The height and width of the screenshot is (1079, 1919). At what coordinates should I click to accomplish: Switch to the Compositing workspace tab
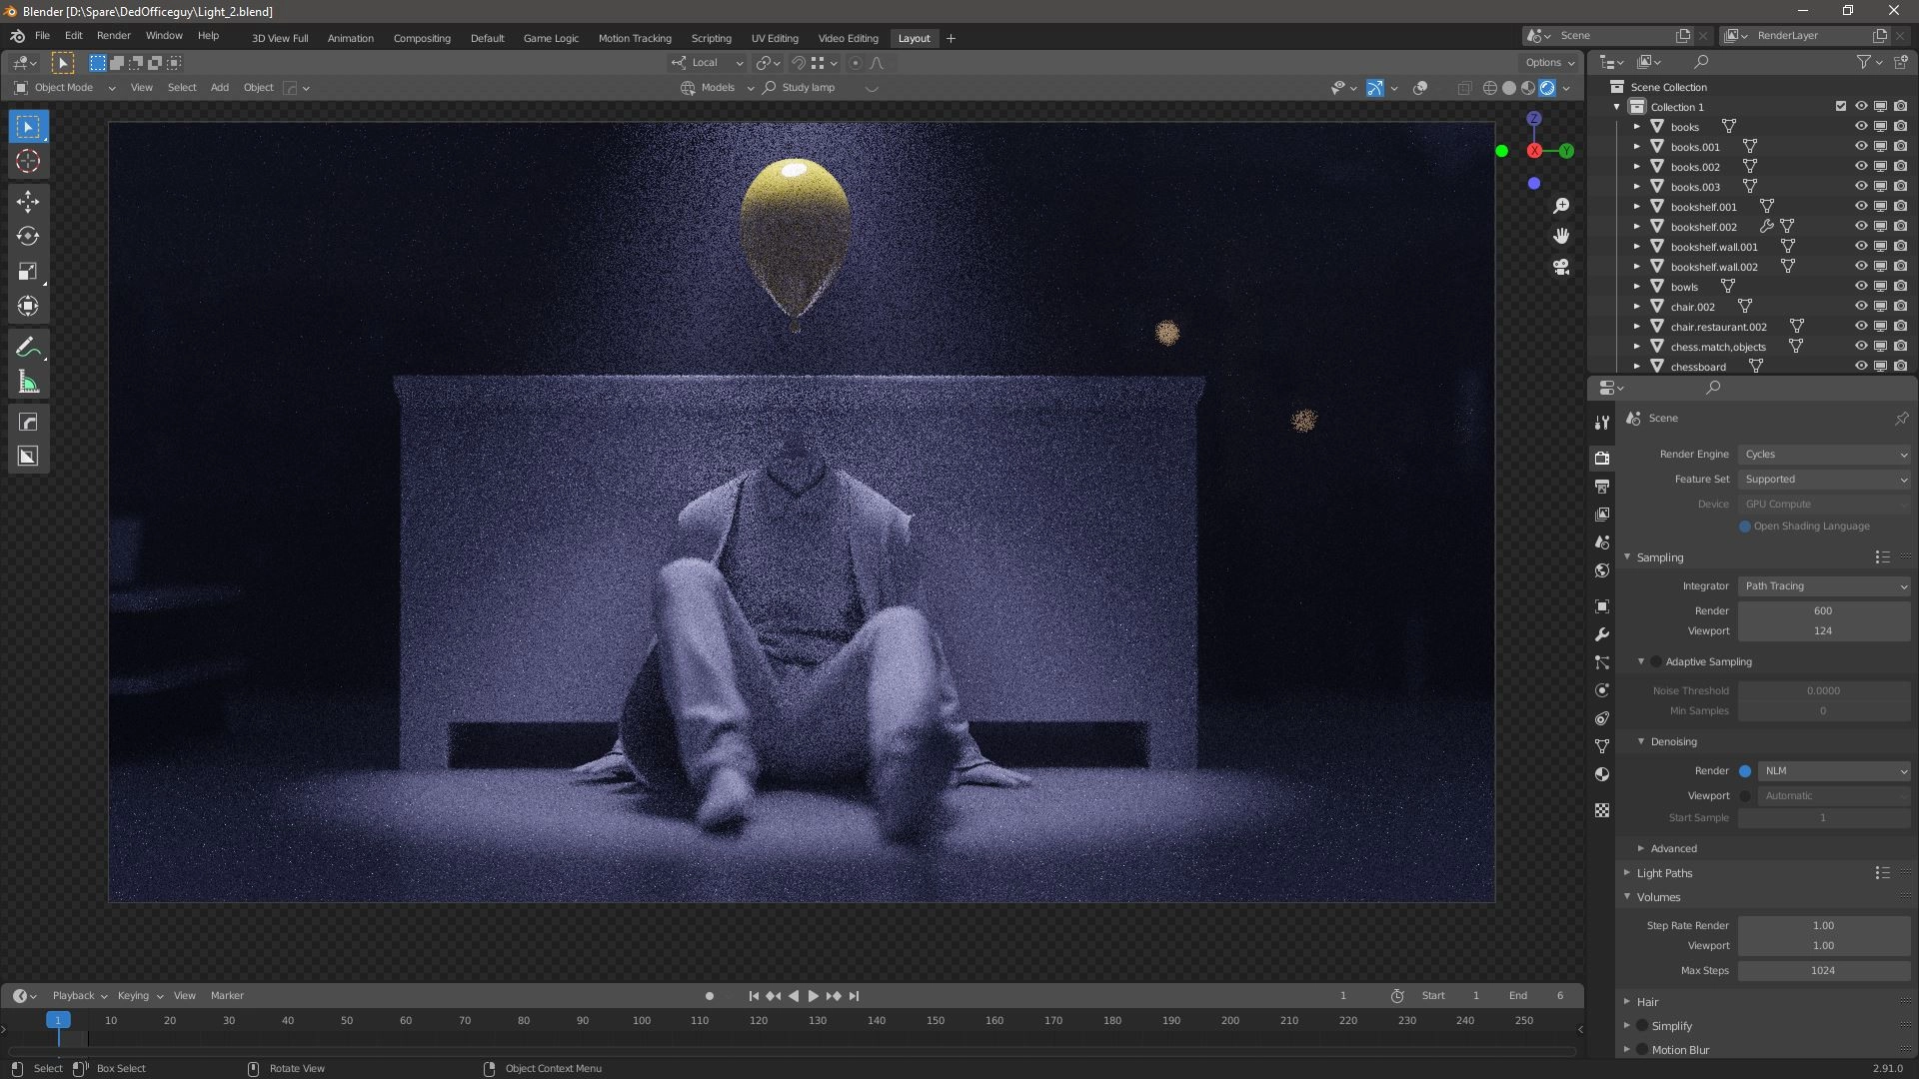422,38
